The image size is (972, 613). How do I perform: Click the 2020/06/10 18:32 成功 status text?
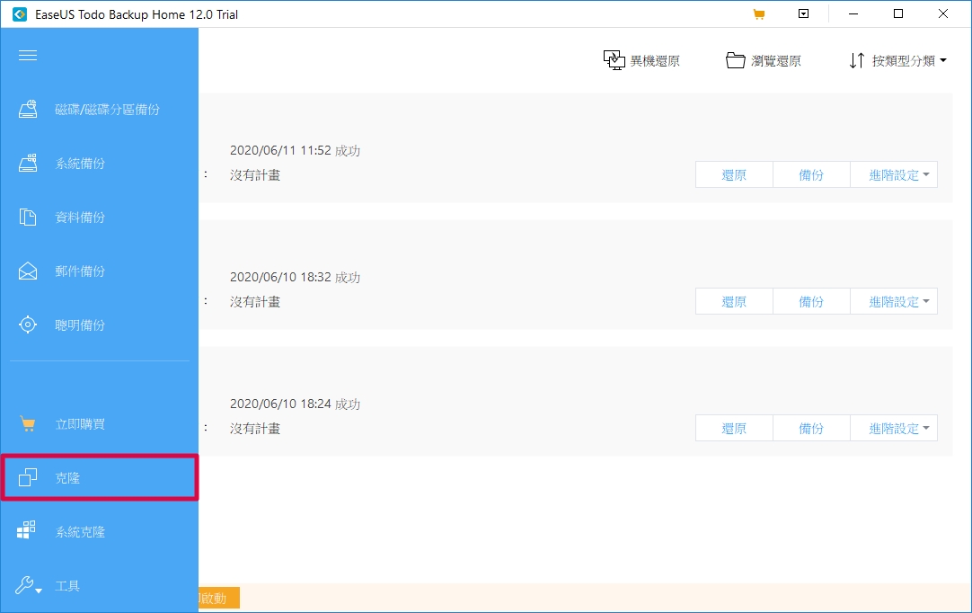click(x=295, y=278)
